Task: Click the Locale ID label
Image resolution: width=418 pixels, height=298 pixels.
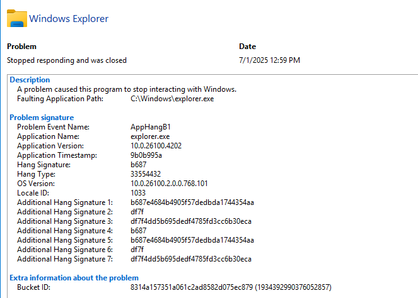Action: (x=33, y=193)
